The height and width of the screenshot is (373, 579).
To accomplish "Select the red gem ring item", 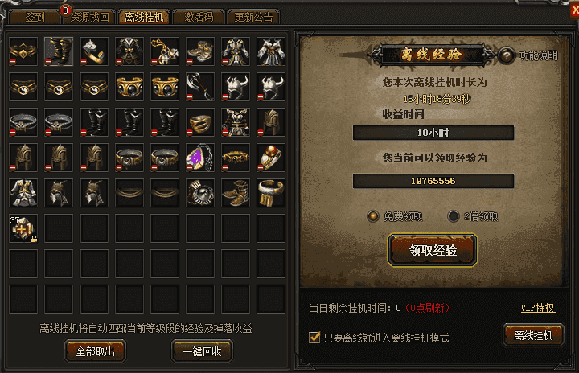I will click(x=271, y=158).
